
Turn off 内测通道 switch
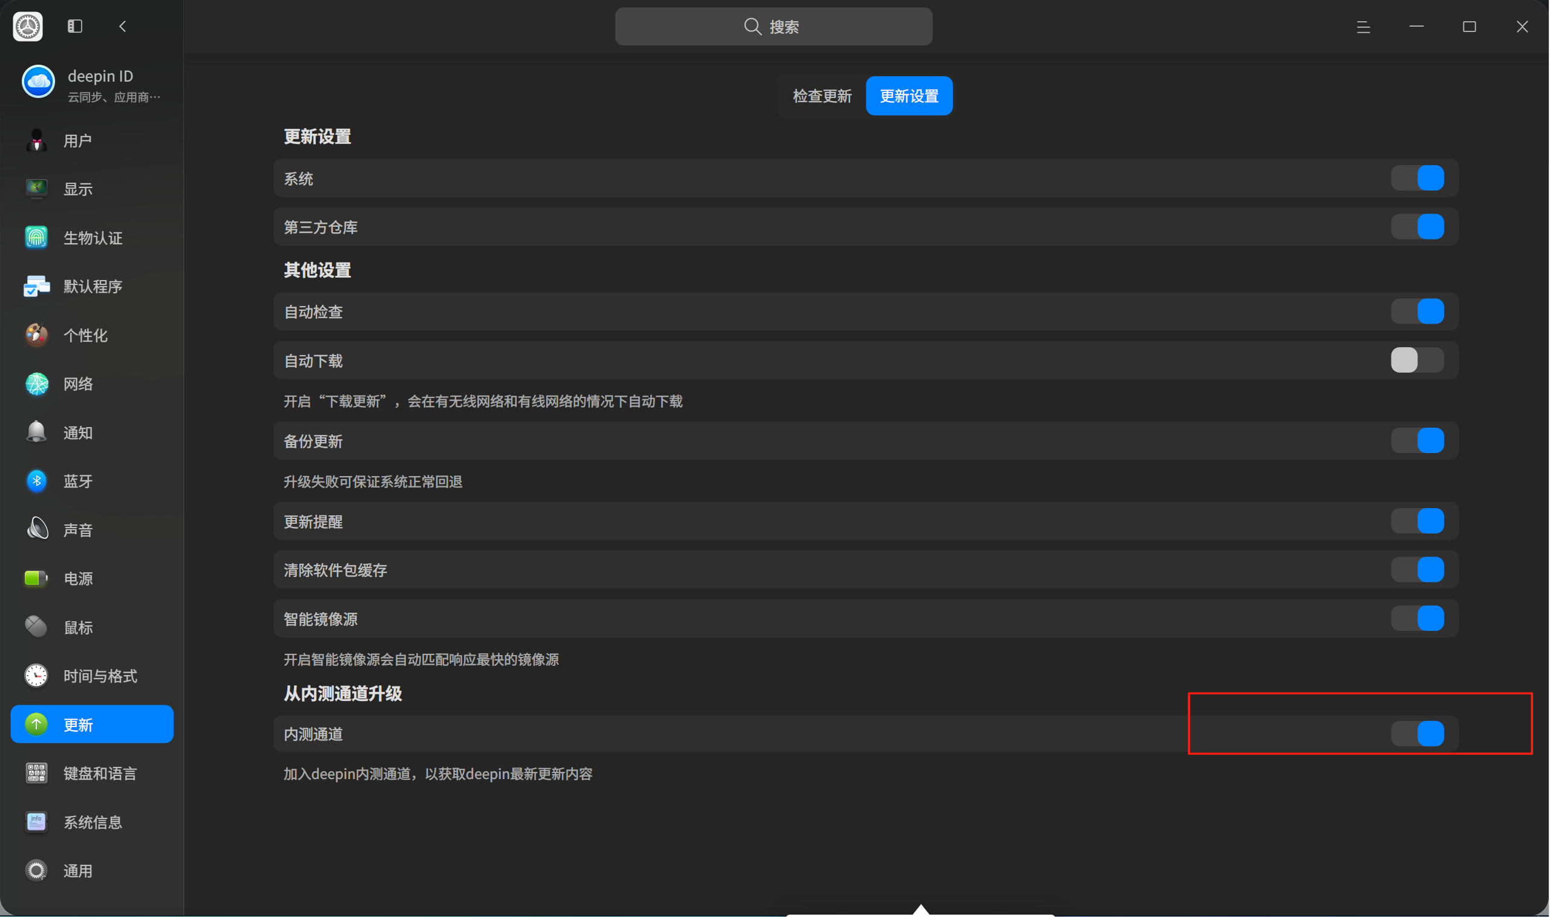pos(1418,734)
